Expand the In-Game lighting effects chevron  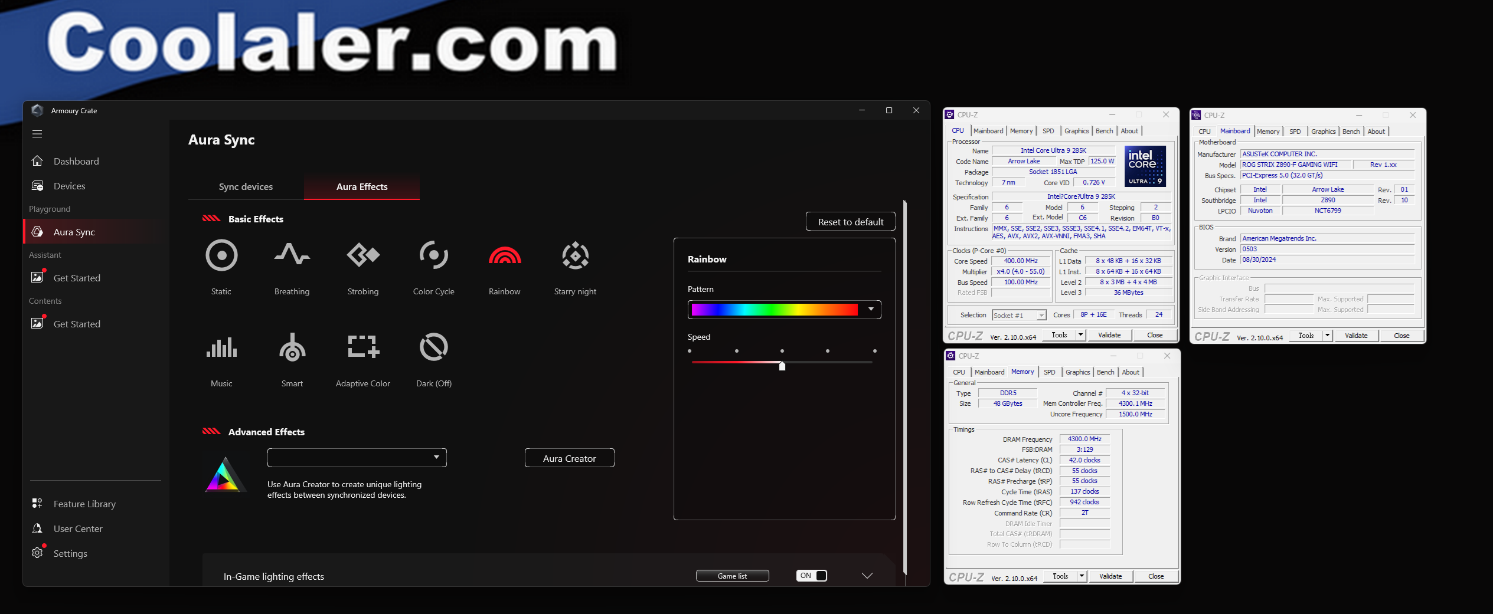pos(867,576)
